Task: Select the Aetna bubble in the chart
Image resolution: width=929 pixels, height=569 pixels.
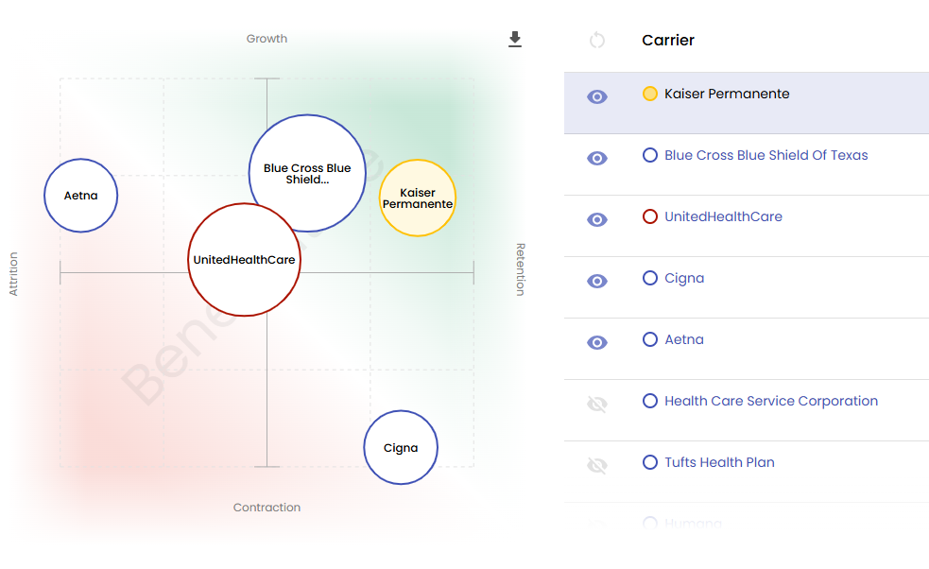Action: [80, 196]
